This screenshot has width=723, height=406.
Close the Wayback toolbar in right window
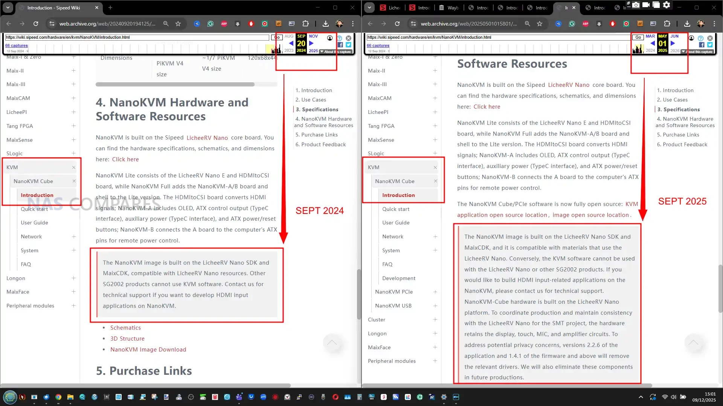710,38
